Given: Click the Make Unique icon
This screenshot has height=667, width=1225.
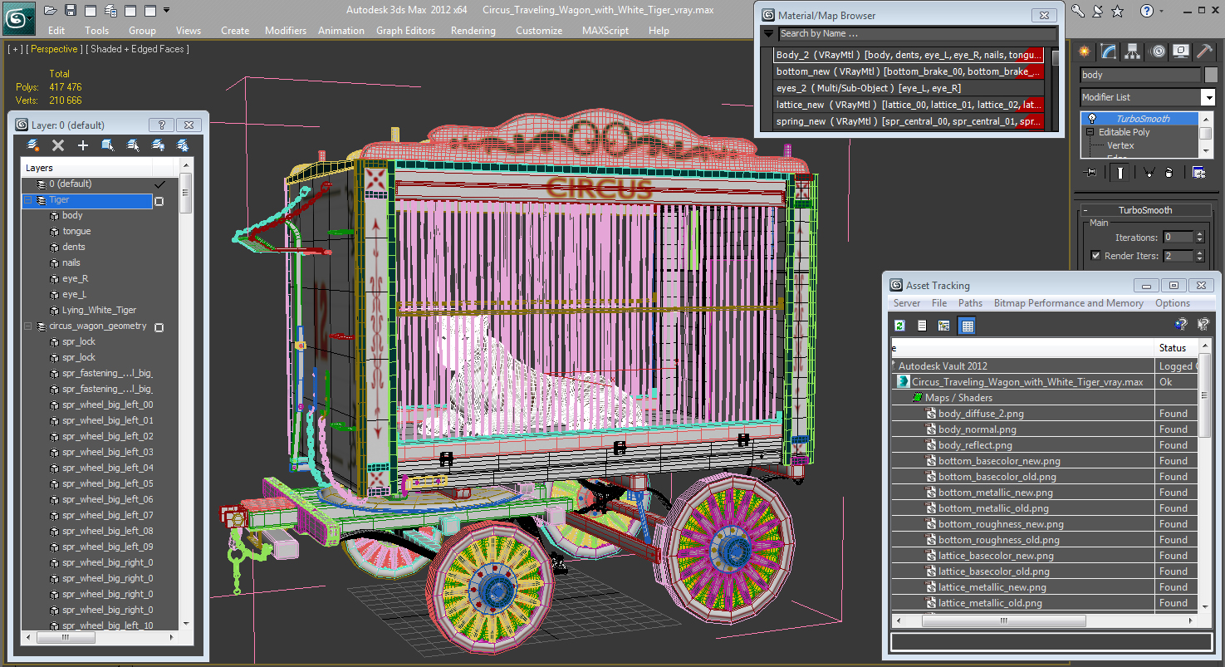Looking at the screenshot, I should click(1149, 173).
